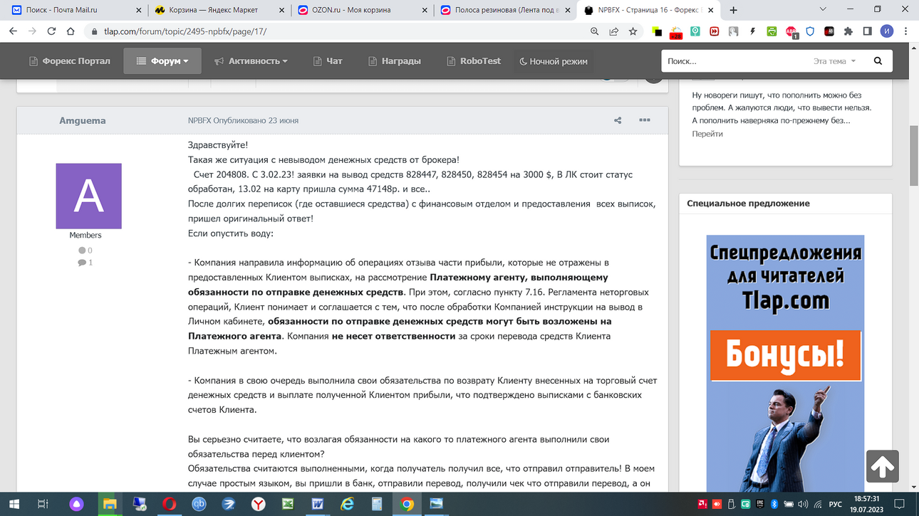The image size is (919, 516).
Task: Click Amguema purple avatar
Action: [89, 196]
